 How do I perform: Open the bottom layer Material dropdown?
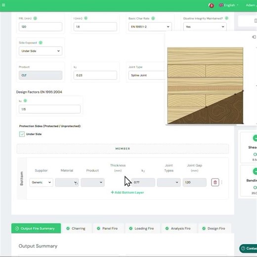tap(67, 182)
